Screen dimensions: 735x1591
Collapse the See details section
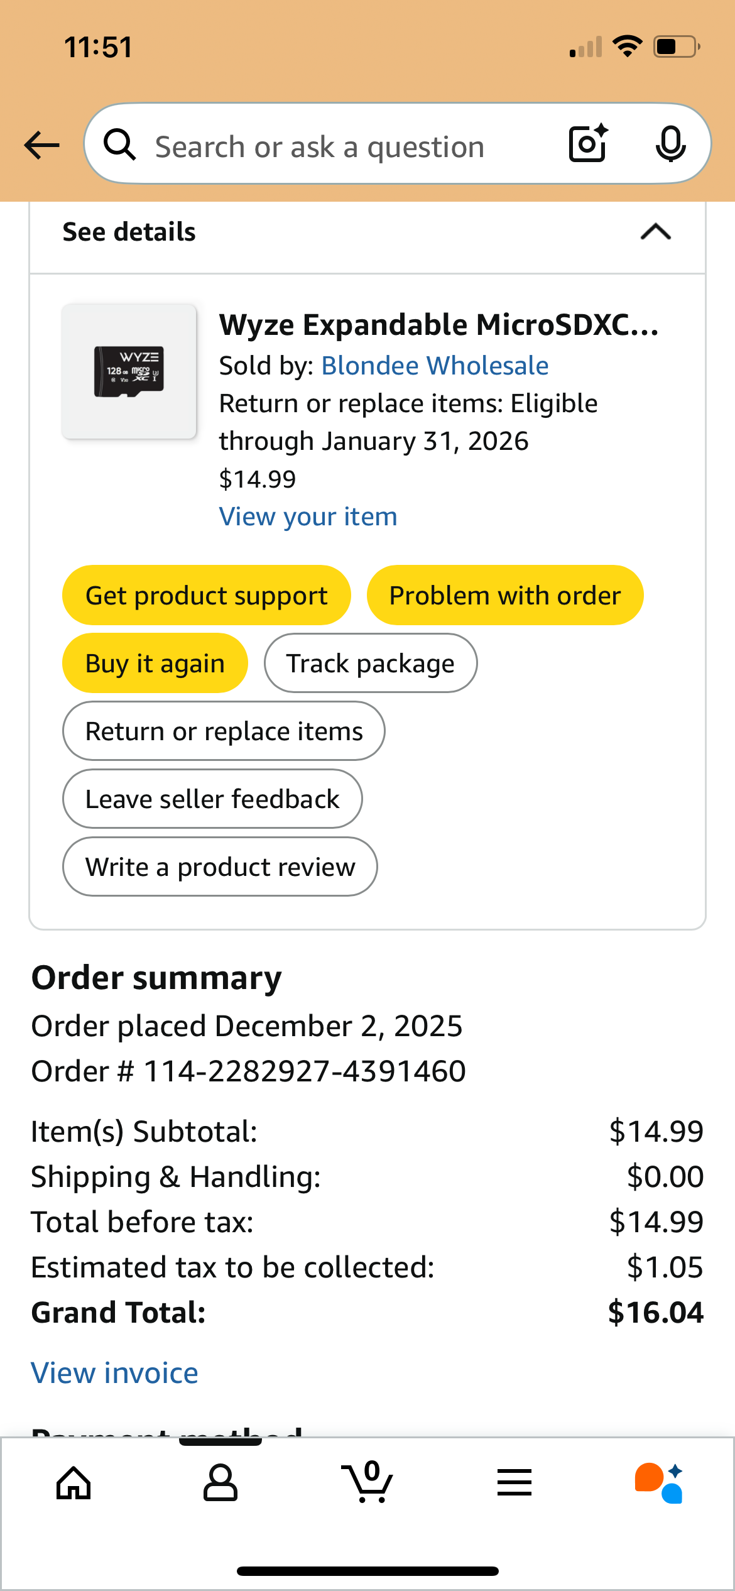pyautogui.click(x=655, y=232)
